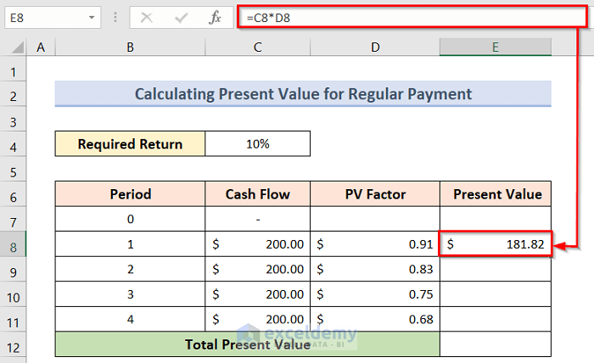Click Required Return value cell 10%
Viewport: 594px width, 363px height.
coord(257,144)
